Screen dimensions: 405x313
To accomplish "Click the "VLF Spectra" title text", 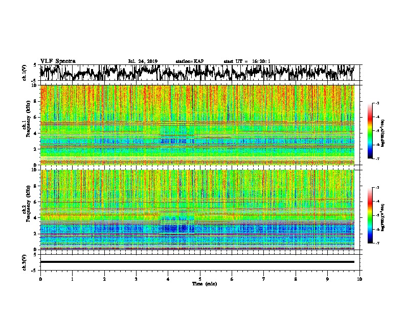I will coord(58,61).
